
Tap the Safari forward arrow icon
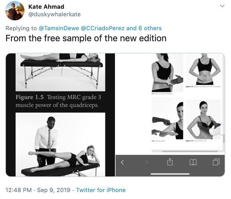tap(146, 162)
